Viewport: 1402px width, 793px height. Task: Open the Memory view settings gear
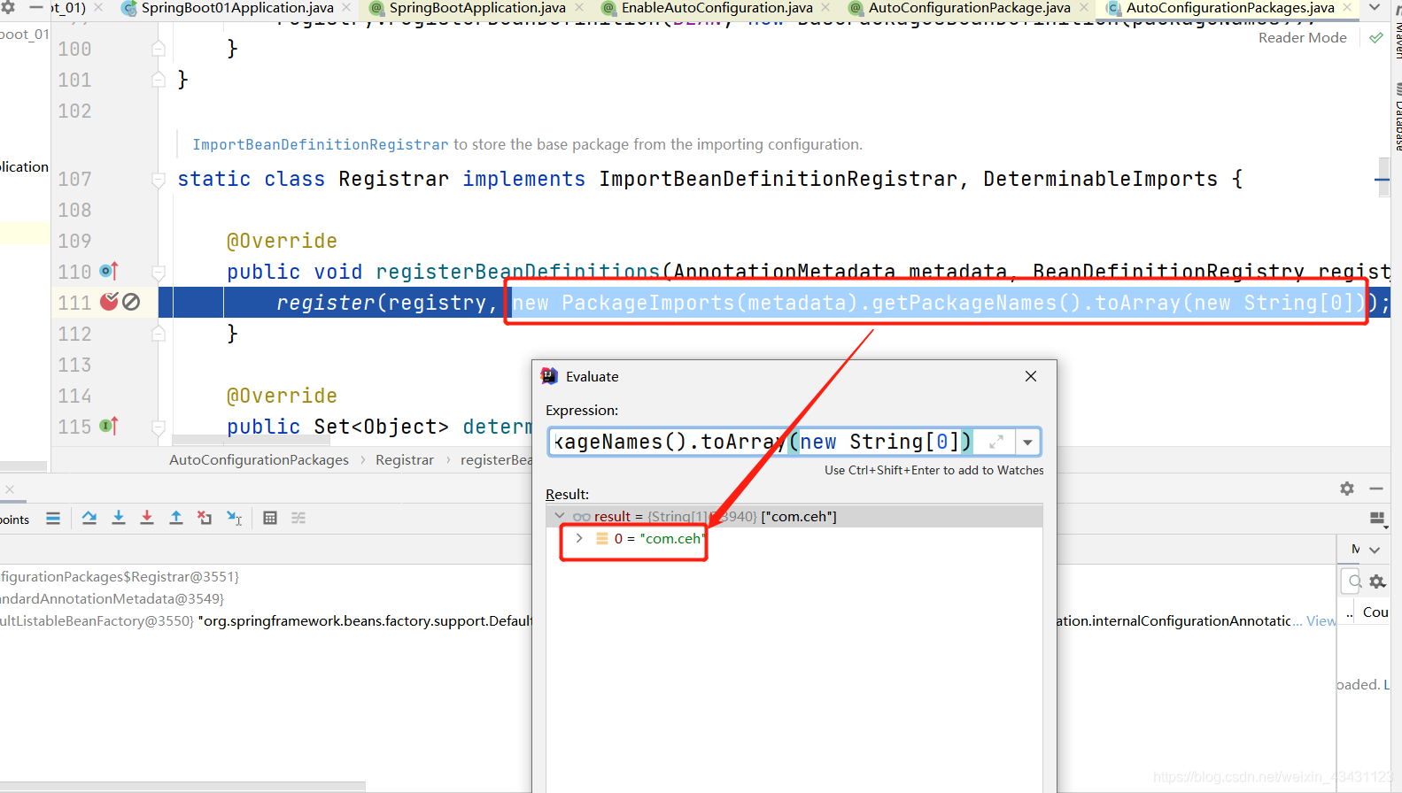click(1377, 581)
